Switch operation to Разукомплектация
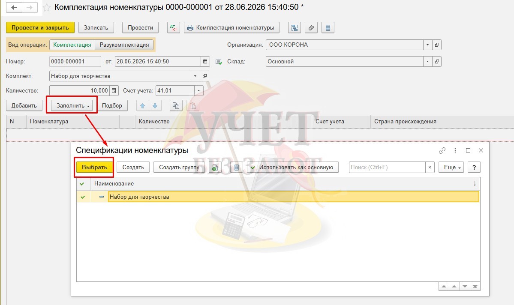The width and height of the screenshot is (514, 305). tap(124, 45)
